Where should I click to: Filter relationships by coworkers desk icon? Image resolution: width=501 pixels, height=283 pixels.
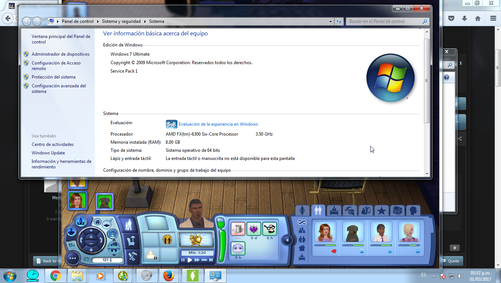pos(302,257)
